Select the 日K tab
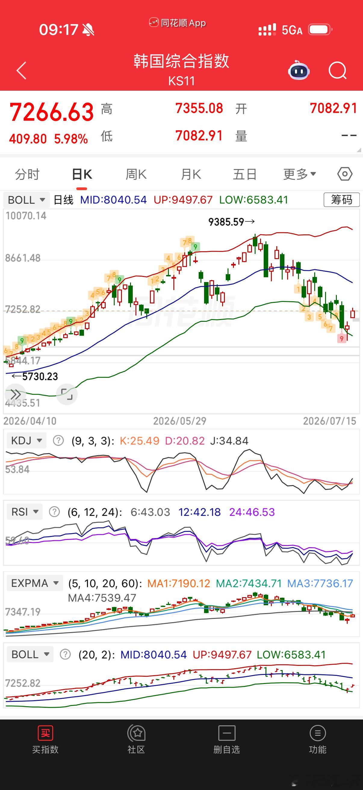This screenshot has width=363, height=790. 82,174
